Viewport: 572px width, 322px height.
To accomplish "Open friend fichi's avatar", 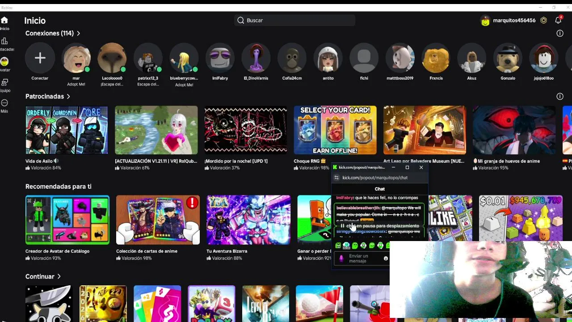I will click(x=364, y=58).
